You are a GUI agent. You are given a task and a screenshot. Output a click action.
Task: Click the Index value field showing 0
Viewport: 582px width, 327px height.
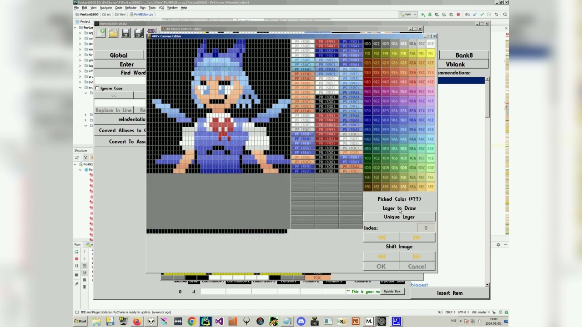[426, 228]
